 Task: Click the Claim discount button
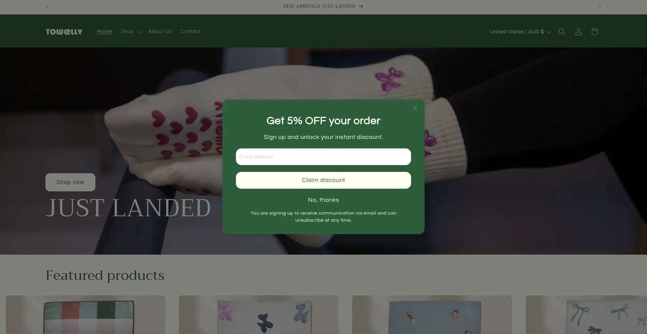point(323,180)
